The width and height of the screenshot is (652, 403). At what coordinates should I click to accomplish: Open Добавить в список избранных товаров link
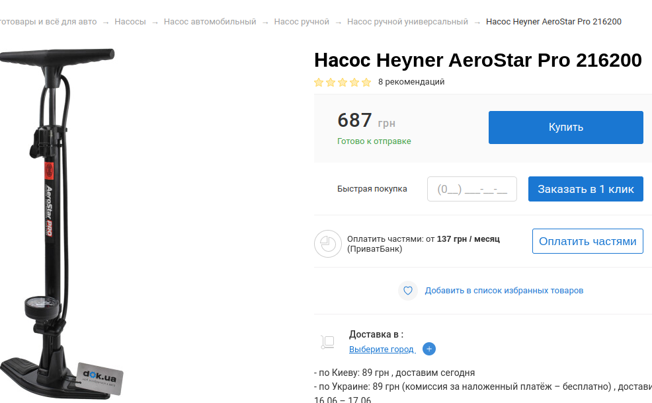coord(504,291)
